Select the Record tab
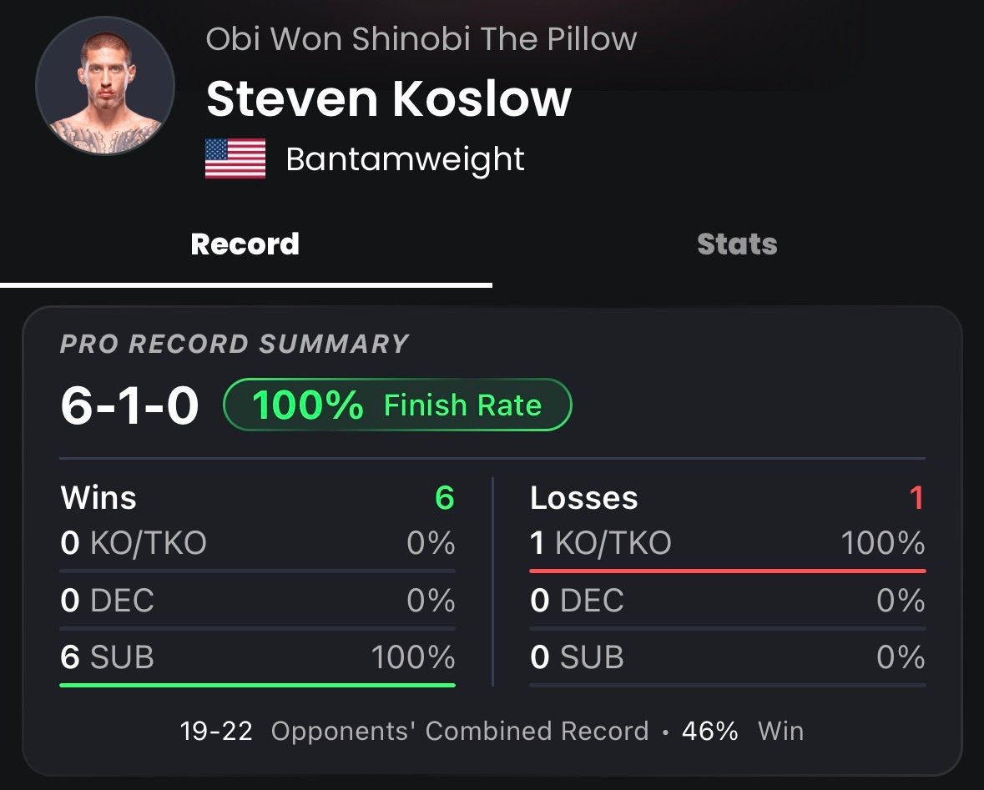 (245, 244)
